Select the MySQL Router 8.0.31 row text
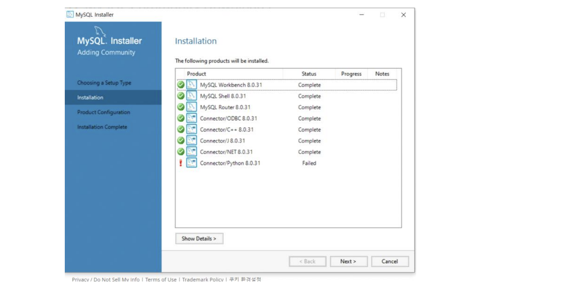The width and height of the screenshot is (571, 295). 225,107
